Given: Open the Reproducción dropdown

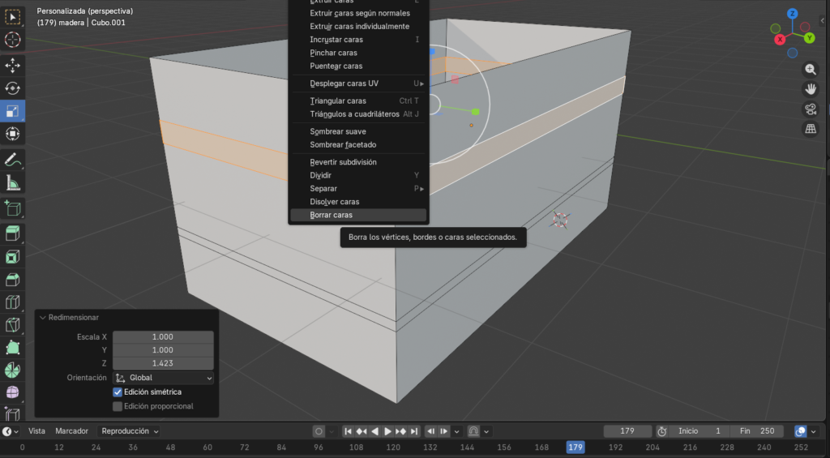Looking at the screenshot, I should [130, 431].
